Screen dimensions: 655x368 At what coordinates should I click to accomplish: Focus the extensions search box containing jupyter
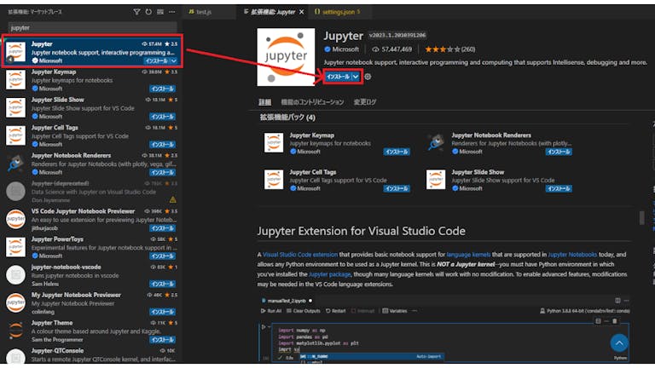tap(92, 27)
